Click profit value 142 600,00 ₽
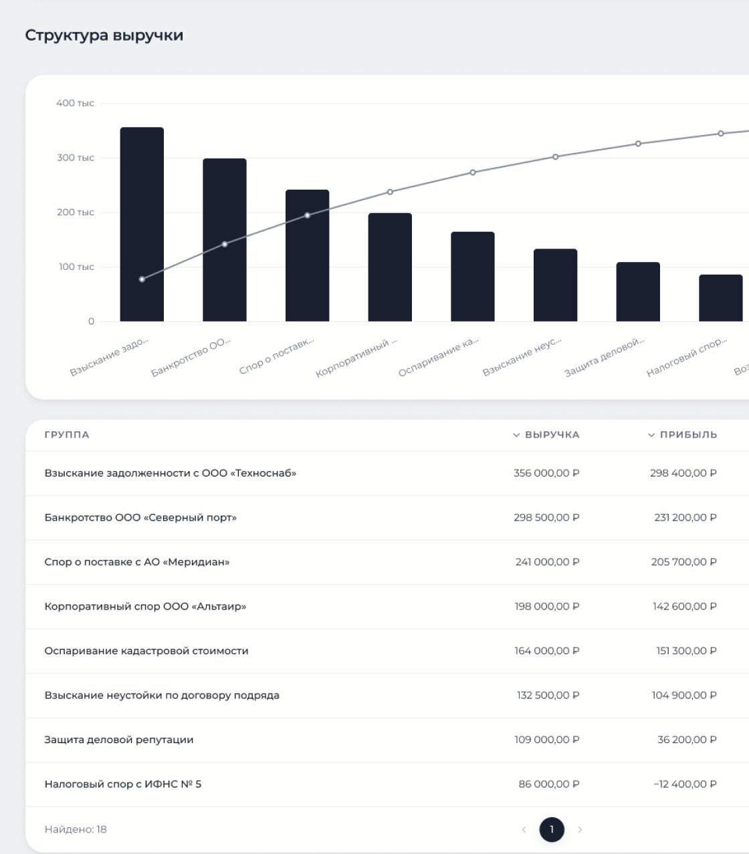This screenshot has height=854, width=749. pos(685,607)
